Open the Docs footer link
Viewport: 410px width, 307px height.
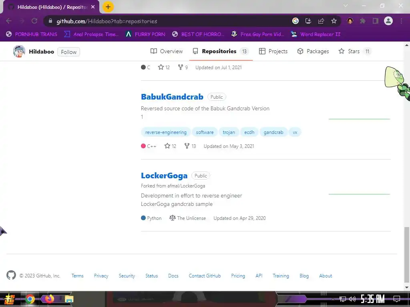click(173, 276)
